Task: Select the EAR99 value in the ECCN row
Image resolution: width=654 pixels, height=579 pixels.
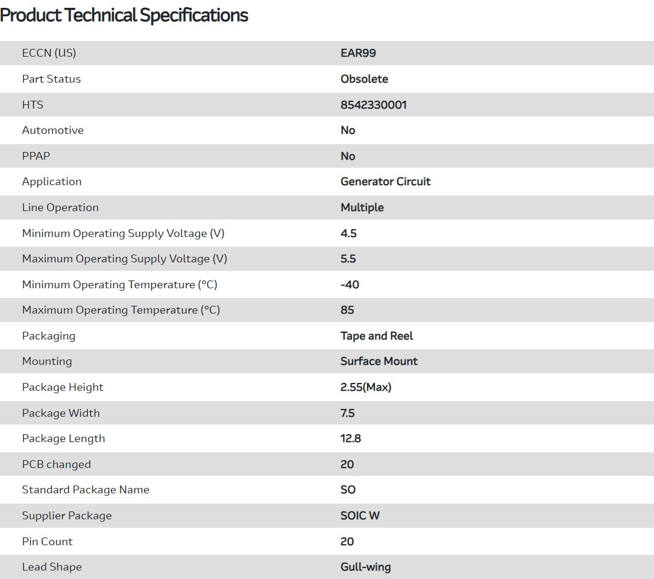Action: click(358, 53)
